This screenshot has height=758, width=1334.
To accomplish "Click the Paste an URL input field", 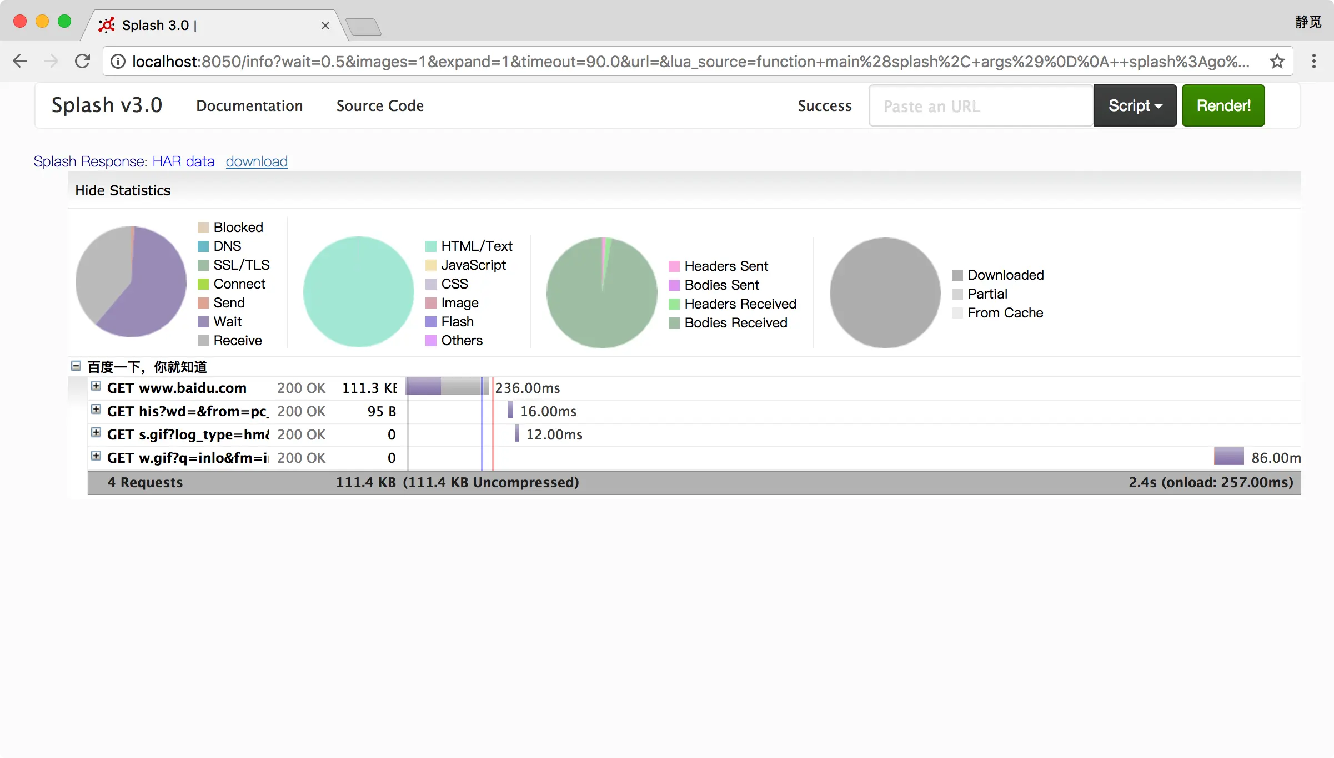I will pyautogui.click(x=980, y=105).
